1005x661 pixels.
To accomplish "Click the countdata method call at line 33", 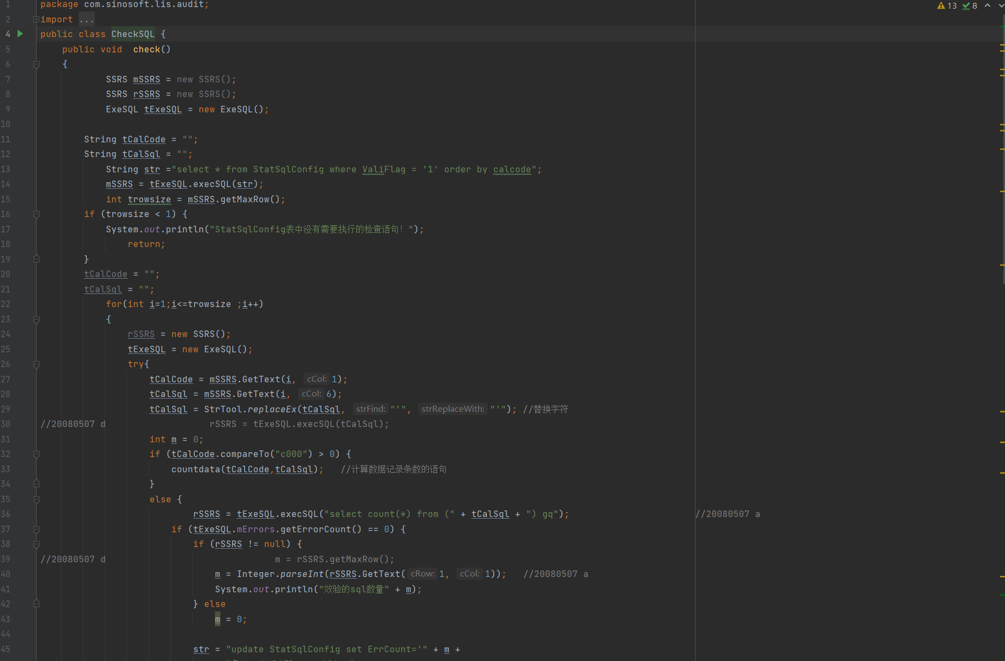I will click(x=196, y=469).
